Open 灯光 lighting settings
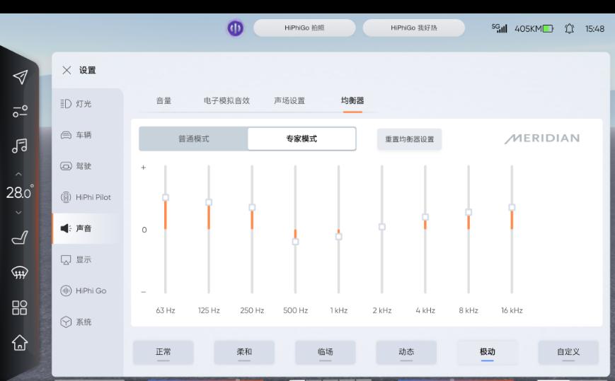This screenshot has width=615, height=381. 87,104
